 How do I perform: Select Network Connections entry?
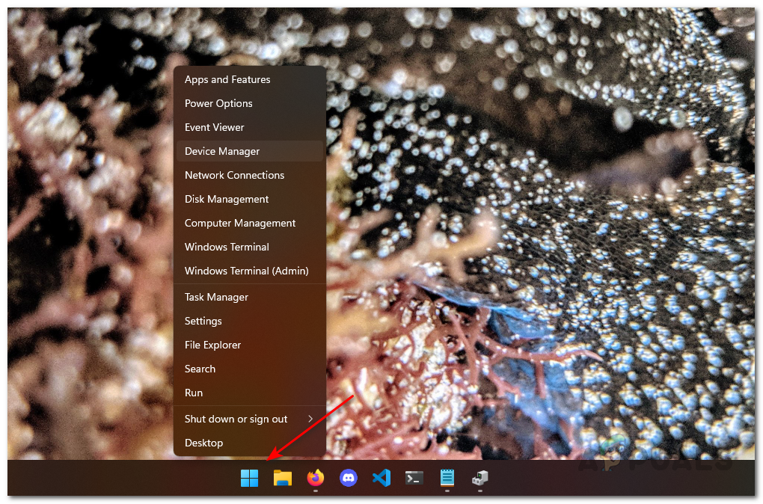point(250,175)
